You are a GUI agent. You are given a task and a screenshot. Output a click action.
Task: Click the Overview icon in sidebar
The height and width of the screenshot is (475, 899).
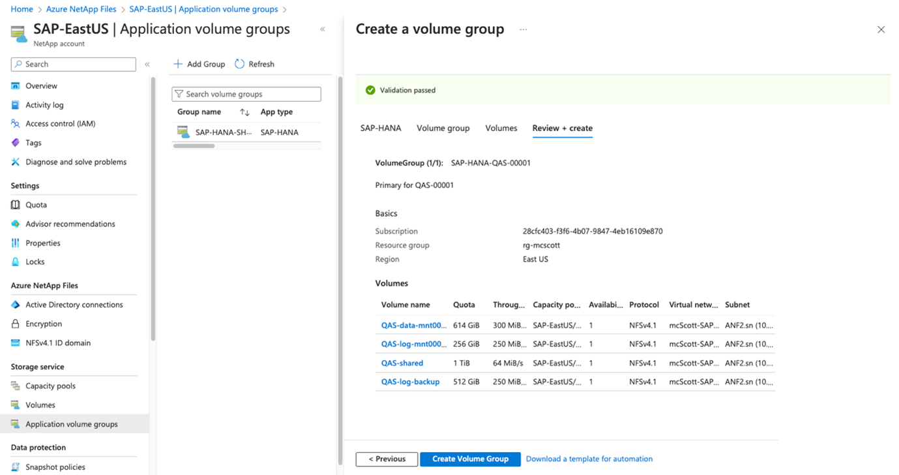click(16, 85)
